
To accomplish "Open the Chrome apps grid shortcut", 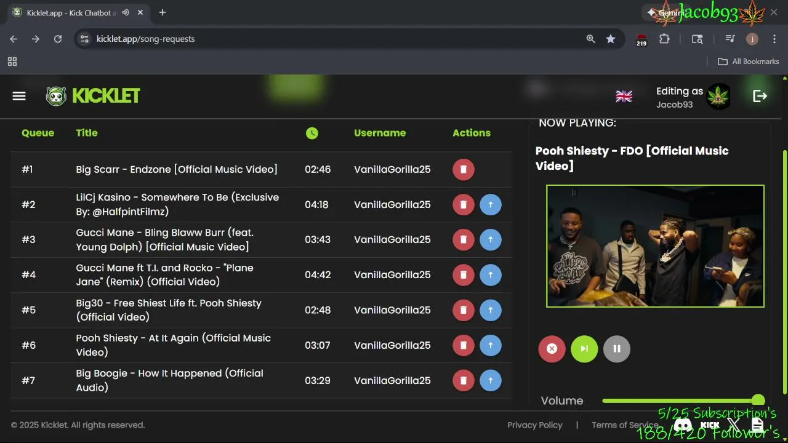I will click(x=12, y=62).
